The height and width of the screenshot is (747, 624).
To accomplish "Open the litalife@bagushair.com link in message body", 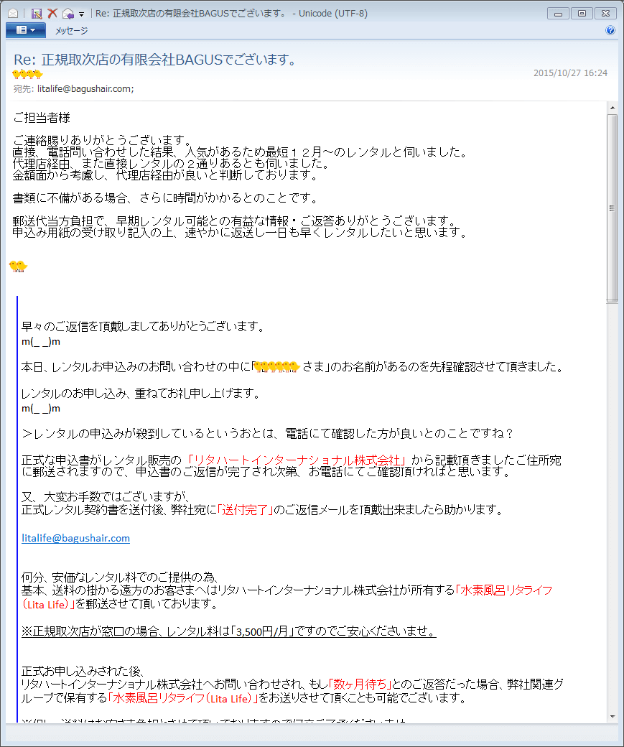I will click(75, 538).
